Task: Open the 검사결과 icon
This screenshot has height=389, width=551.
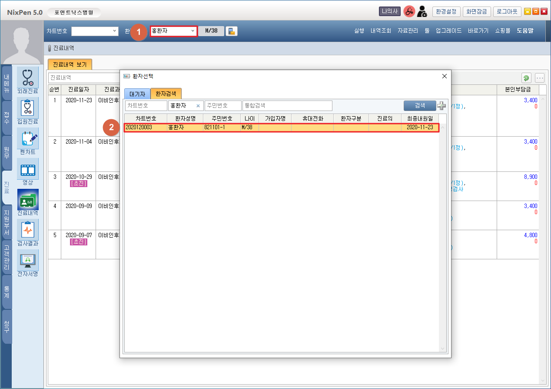Action: [x=28, y=230]
